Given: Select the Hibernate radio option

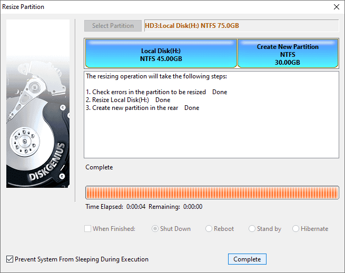Looking at the screenshot, I should coord(296,229).
